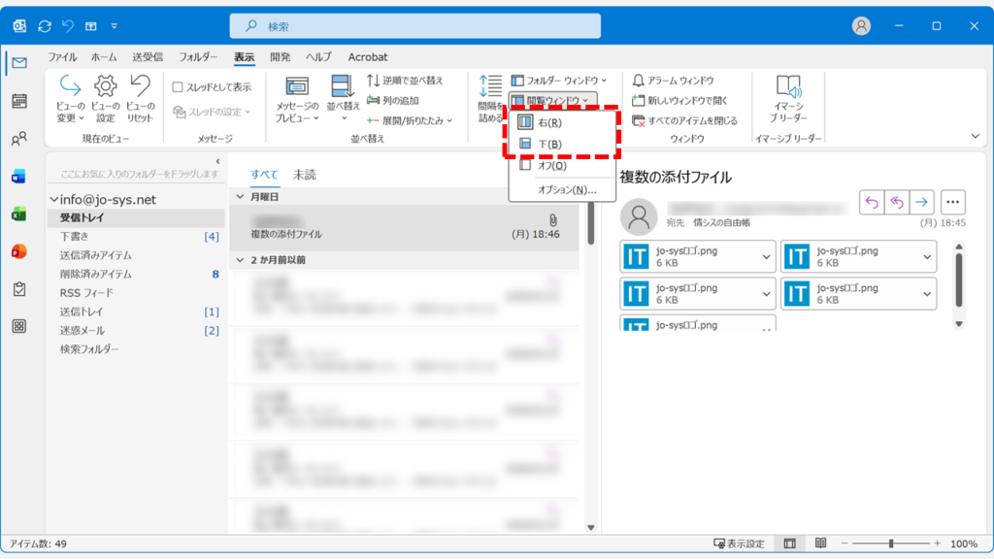Image resolution: width=994 pixels, height=559 pixels.
Task: Enable the スレッドとして表示 checkbox
Action: (180, 85)
